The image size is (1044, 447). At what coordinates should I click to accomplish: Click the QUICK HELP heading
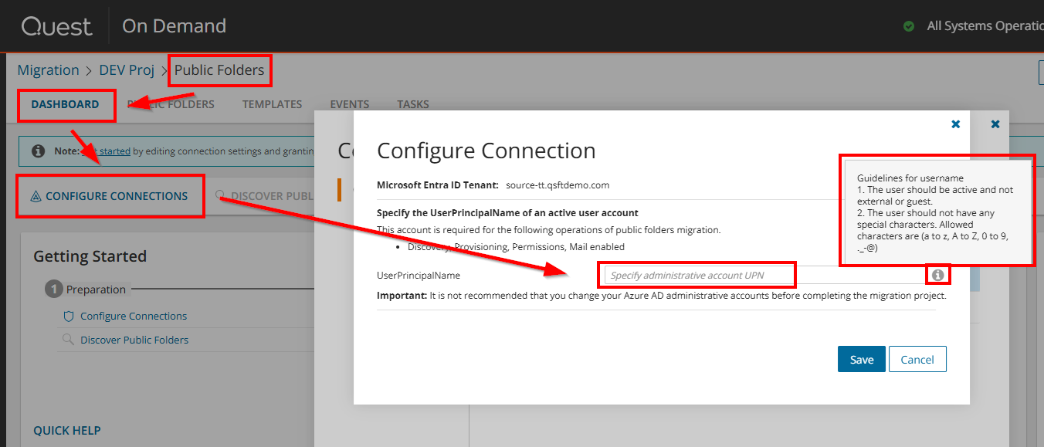click(67, 430)
